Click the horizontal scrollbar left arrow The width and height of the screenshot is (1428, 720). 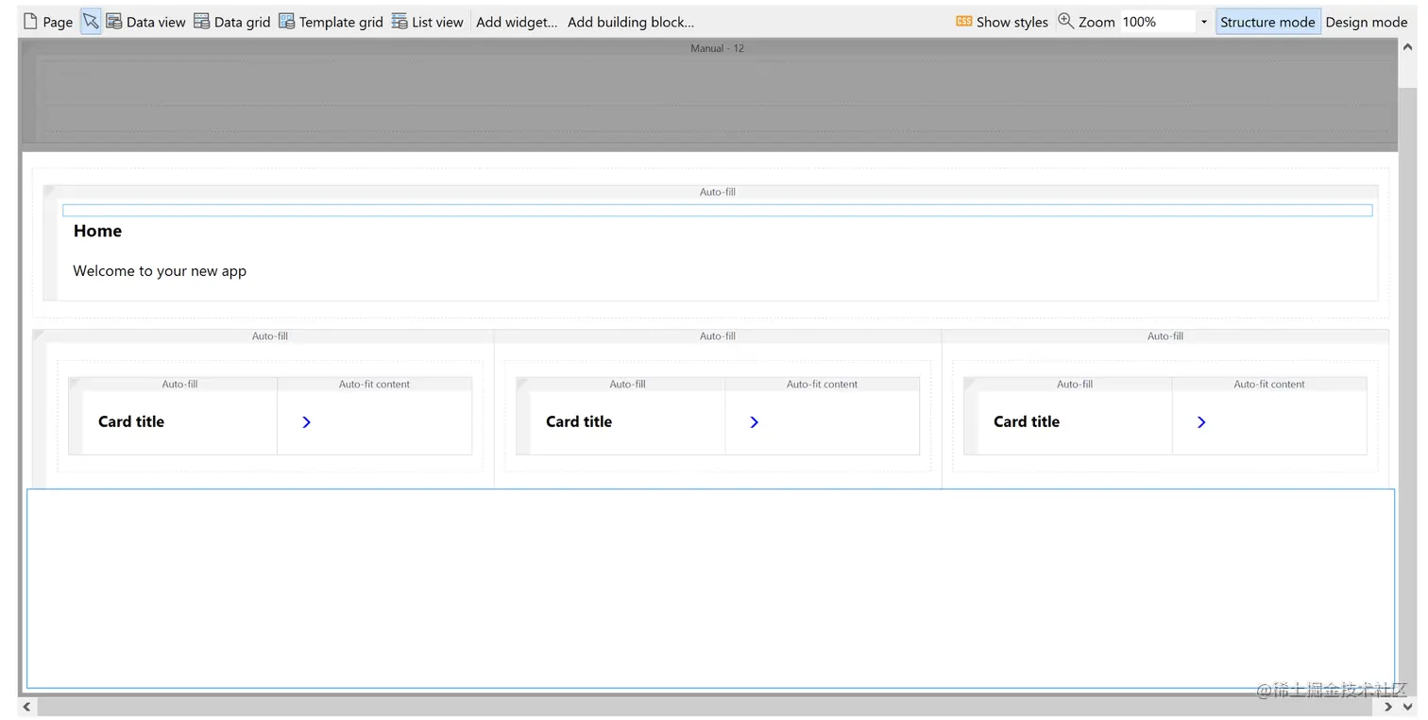[26, 706]
